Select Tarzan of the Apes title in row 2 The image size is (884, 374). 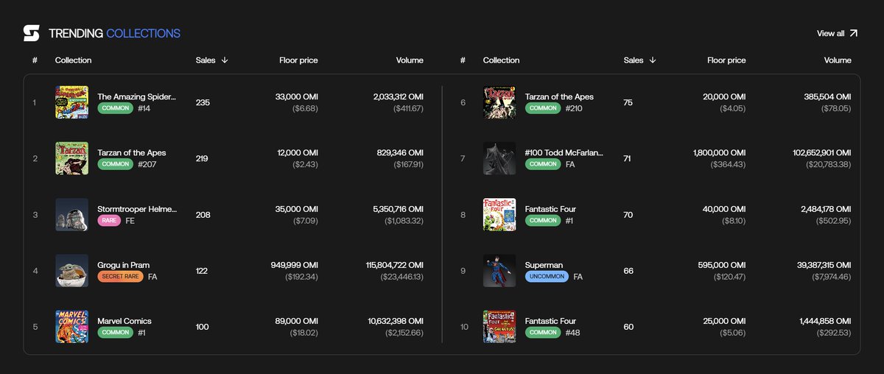click(132, 152)
